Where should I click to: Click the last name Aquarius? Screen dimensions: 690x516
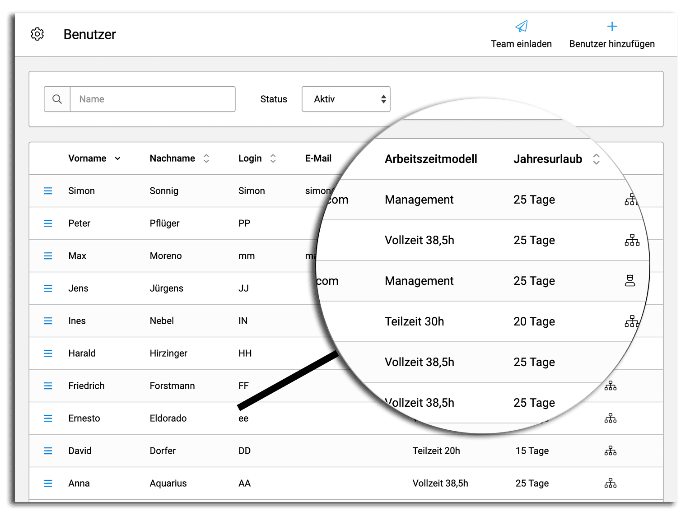click(168, 483)
